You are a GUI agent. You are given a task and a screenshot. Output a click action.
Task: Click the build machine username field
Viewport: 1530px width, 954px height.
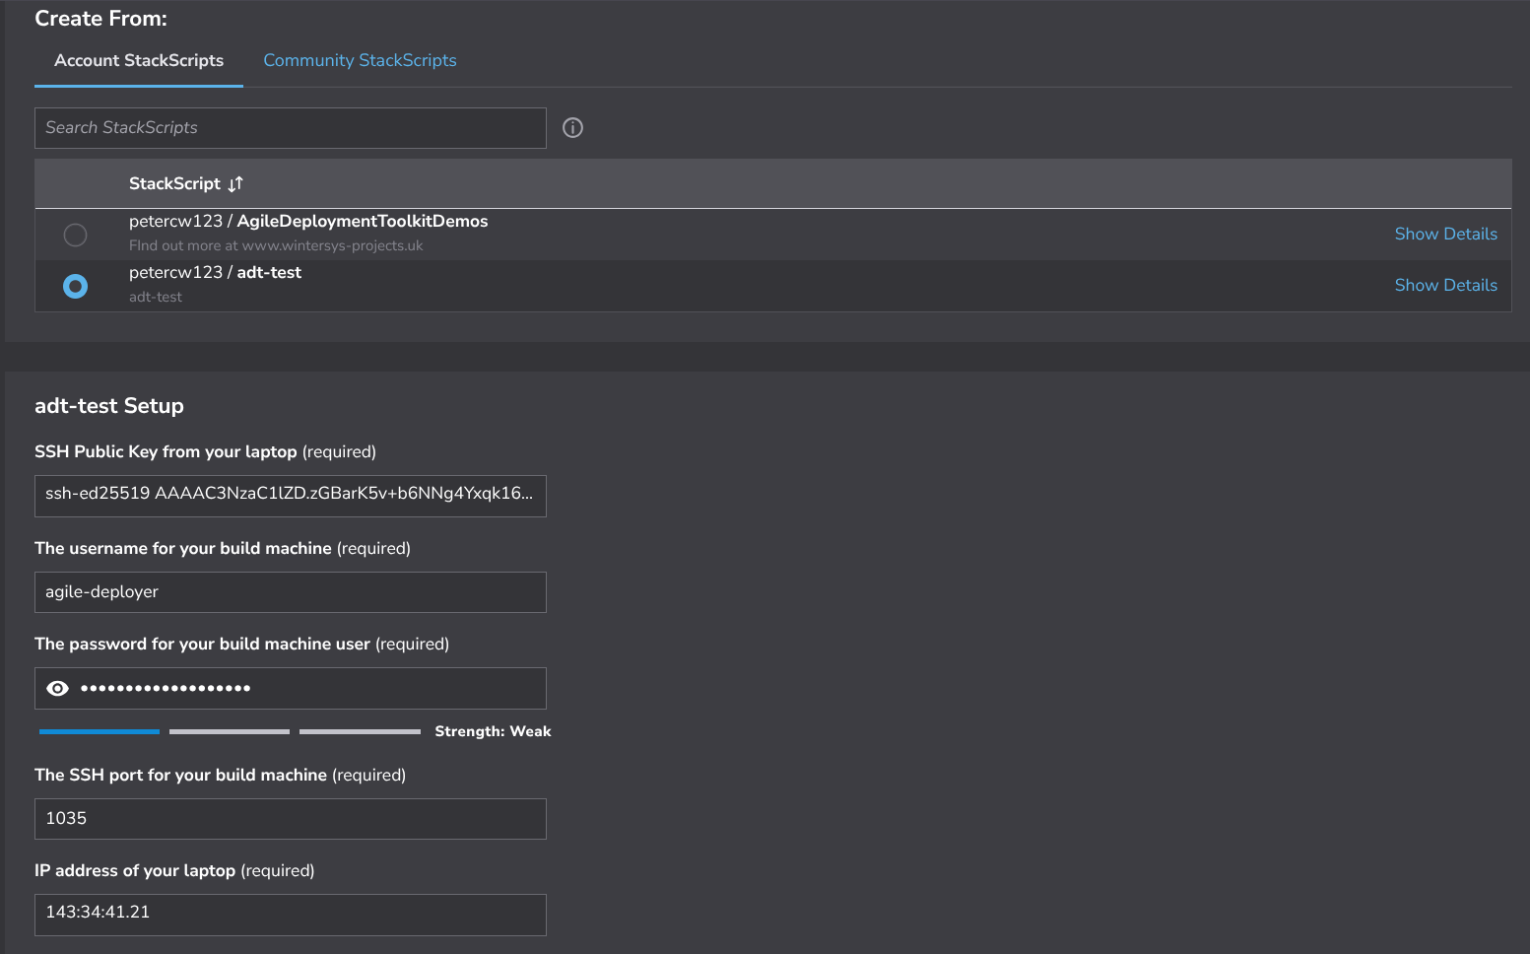pos(290,592)
